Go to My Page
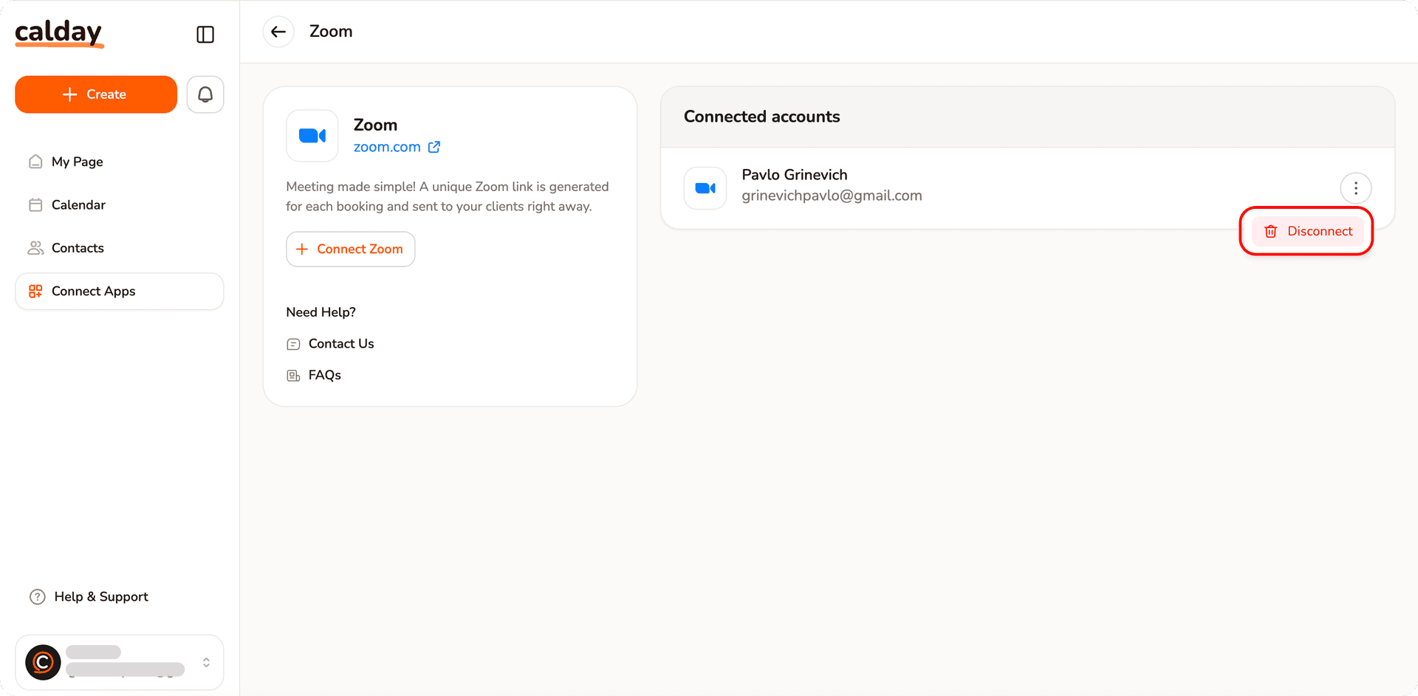The image size is (1418, 696). coord(77,162)
